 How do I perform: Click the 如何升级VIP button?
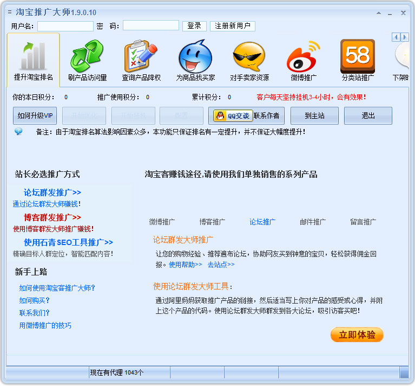point(35,116)
